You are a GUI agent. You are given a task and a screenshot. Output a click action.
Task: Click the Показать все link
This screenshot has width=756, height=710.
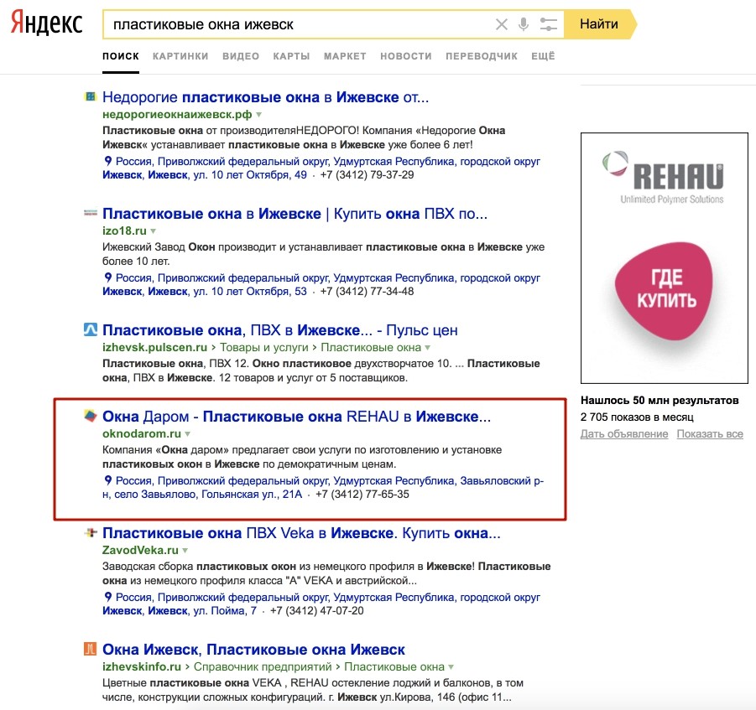[x=710, y=433]
